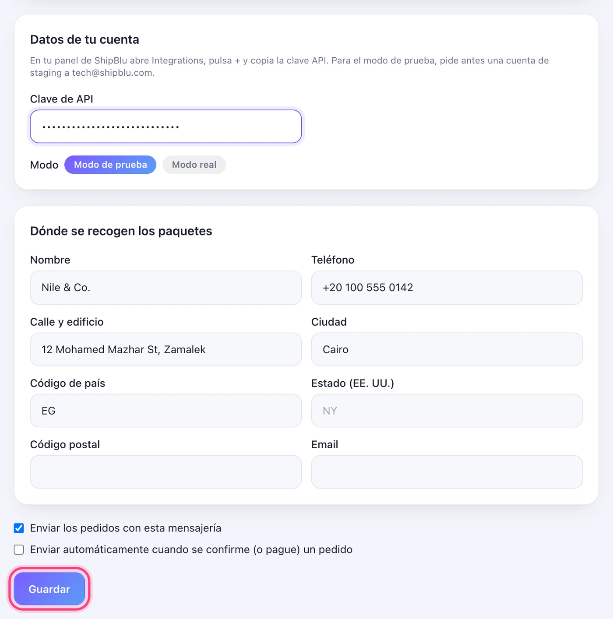Viewport: 613px width, 619px height.
Task: Click the Teléfono input field
Action: click(447, 288)
